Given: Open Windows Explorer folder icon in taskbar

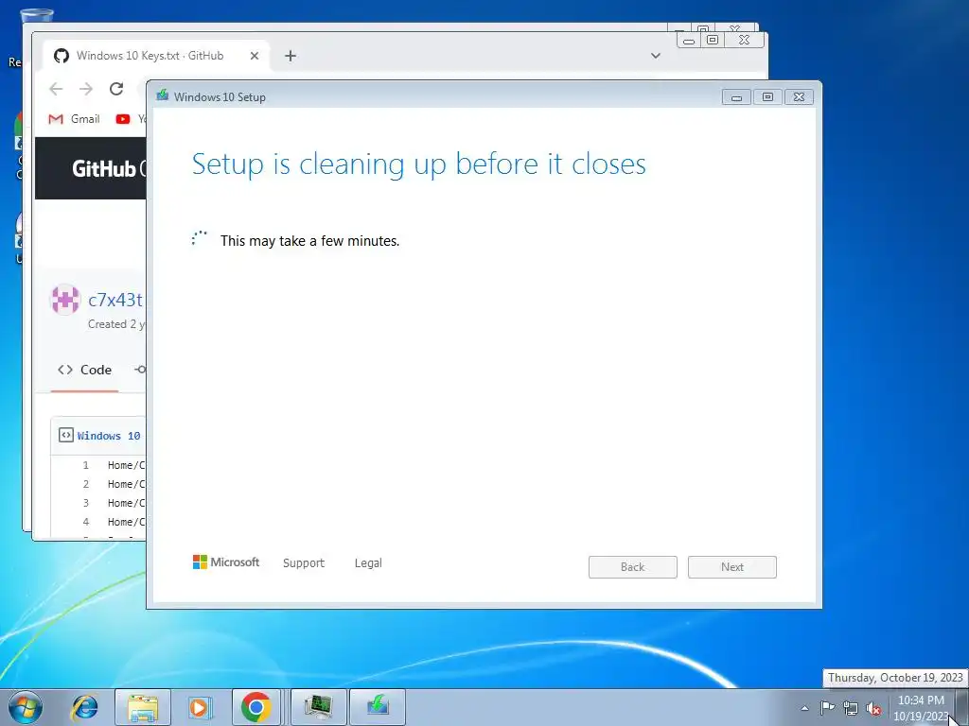Looking at the screenshot, I should pos(143,707).
